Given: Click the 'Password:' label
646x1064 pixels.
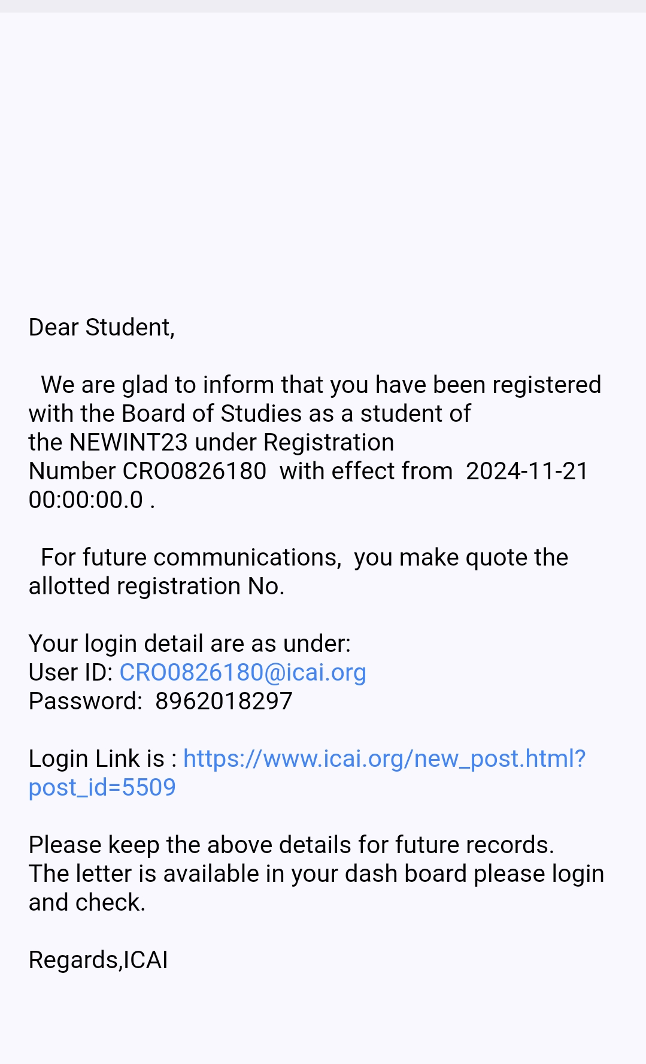Looking at the screenshot, I should (x=85, y=701).
